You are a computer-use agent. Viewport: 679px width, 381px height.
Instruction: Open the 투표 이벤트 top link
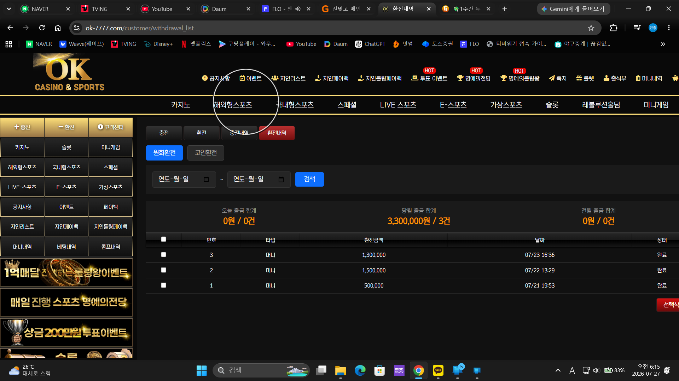coord(429,78)
